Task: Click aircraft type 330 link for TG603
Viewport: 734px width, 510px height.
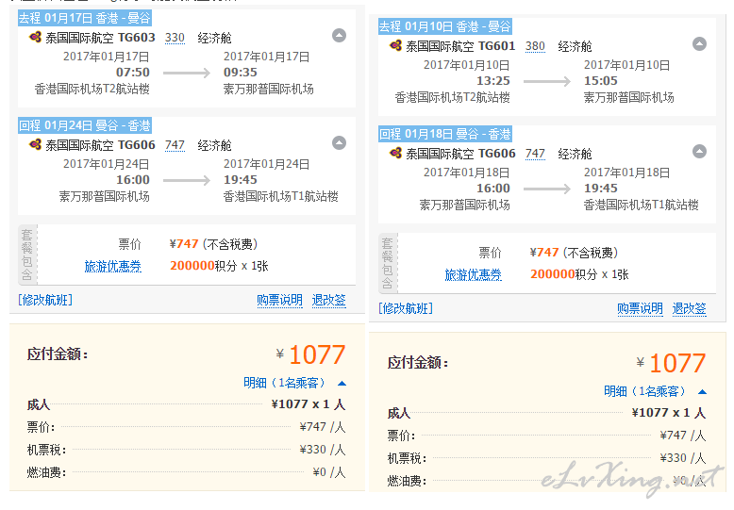Action: click(x=175, y=38)
